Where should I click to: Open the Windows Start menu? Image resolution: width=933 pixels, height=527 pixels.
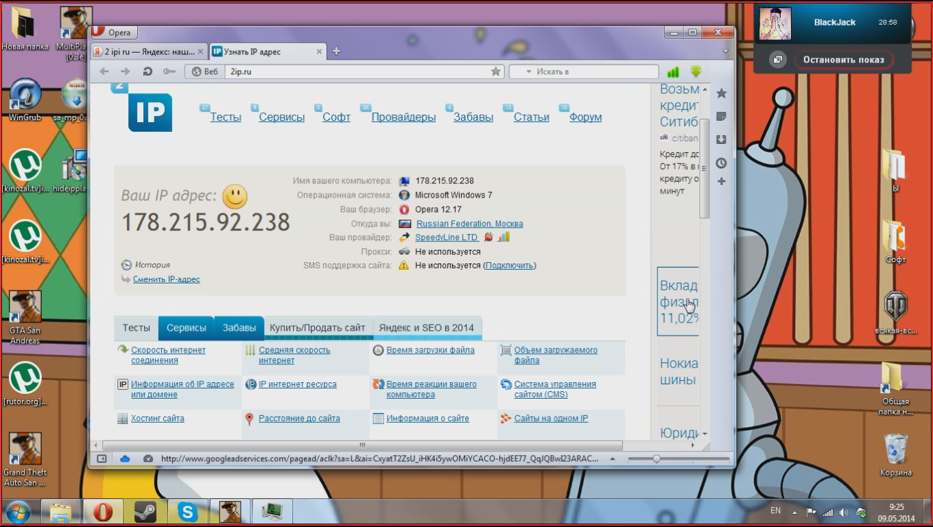(x=19, y=512)
